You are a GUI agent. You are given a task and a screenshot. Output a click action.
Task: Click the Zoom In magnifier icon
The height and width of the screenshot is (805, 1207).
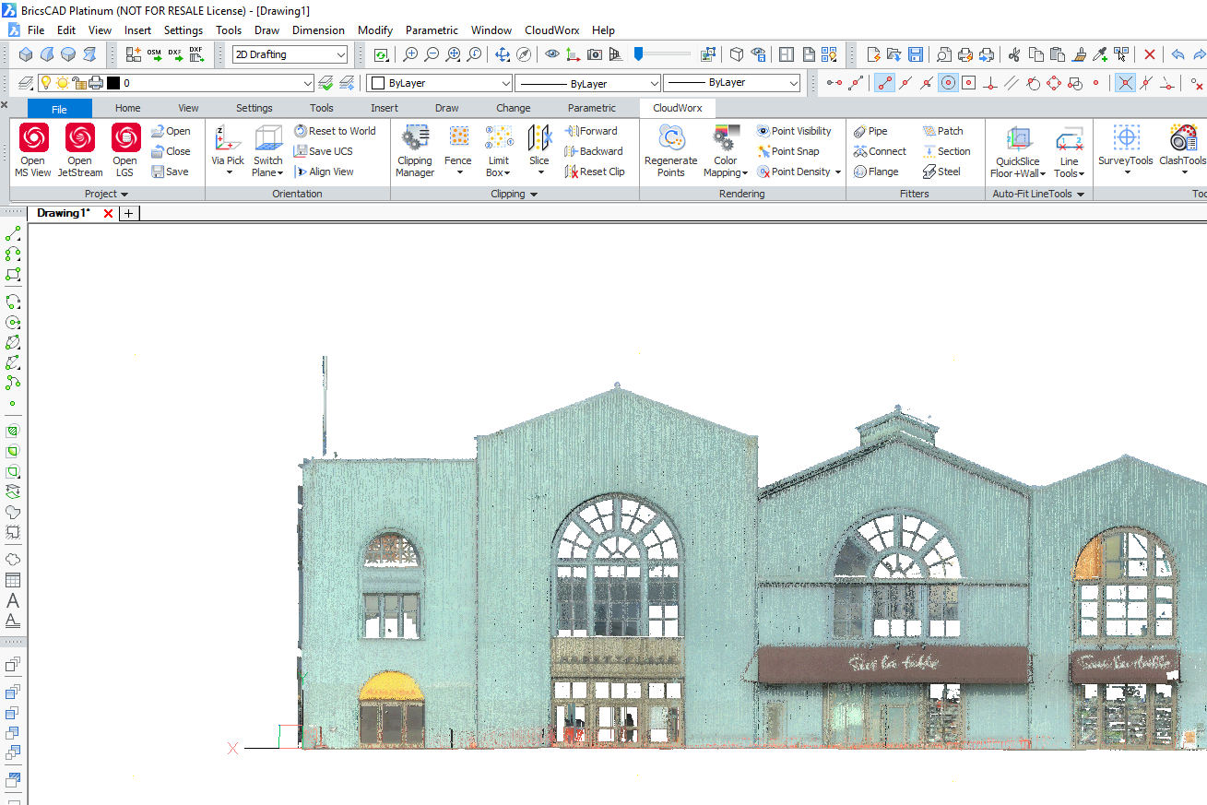pyautogui.click(x=411, y=54)
